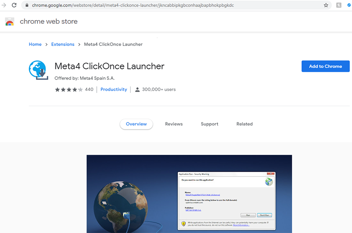Go to the Extensions breadcrumb link
Screen dimensions: 352x233
coord(63,44)
